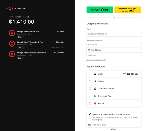
Task: Click the Enter address manually link
Action: tap(96, 60)
